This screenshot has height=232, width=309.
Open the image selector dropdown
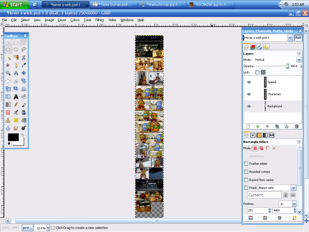tap(290, 38)
